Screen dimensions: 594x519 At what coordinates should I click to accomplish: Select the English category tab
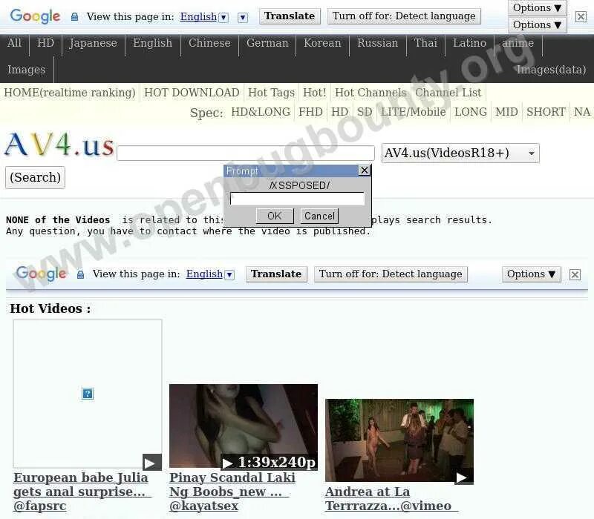tap(153, 43)
